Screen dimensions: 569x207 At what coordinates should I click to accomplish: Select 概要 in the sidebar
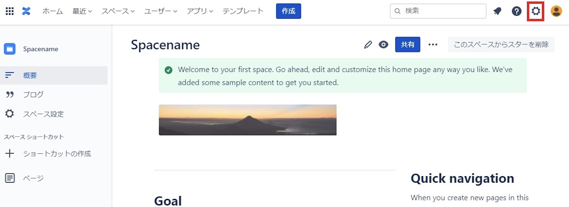(x=30, y=75)
